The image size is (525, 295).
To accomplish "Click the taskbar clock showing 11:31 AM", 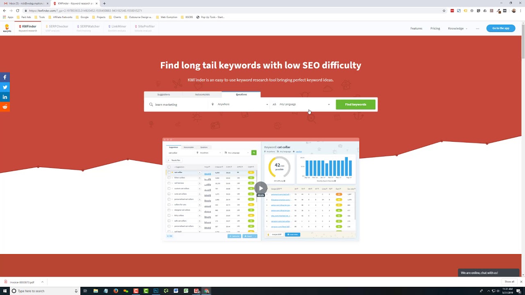I will (x=507, y=291).
